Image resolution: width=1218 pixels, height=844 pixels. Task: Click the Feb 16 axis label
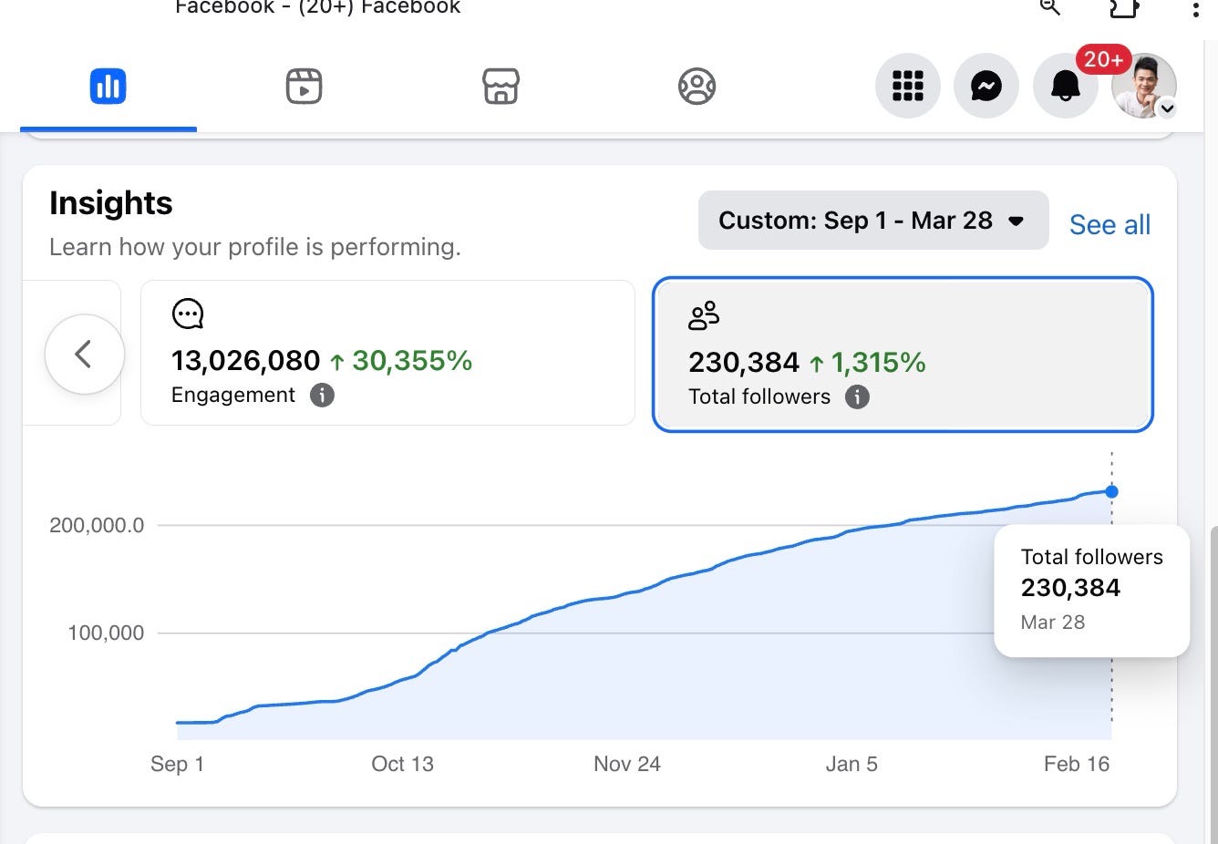1077,764
